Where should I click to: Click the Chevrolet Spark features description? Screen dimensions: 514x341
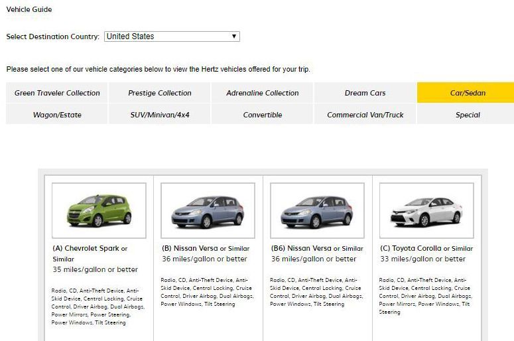click(98, 307)
